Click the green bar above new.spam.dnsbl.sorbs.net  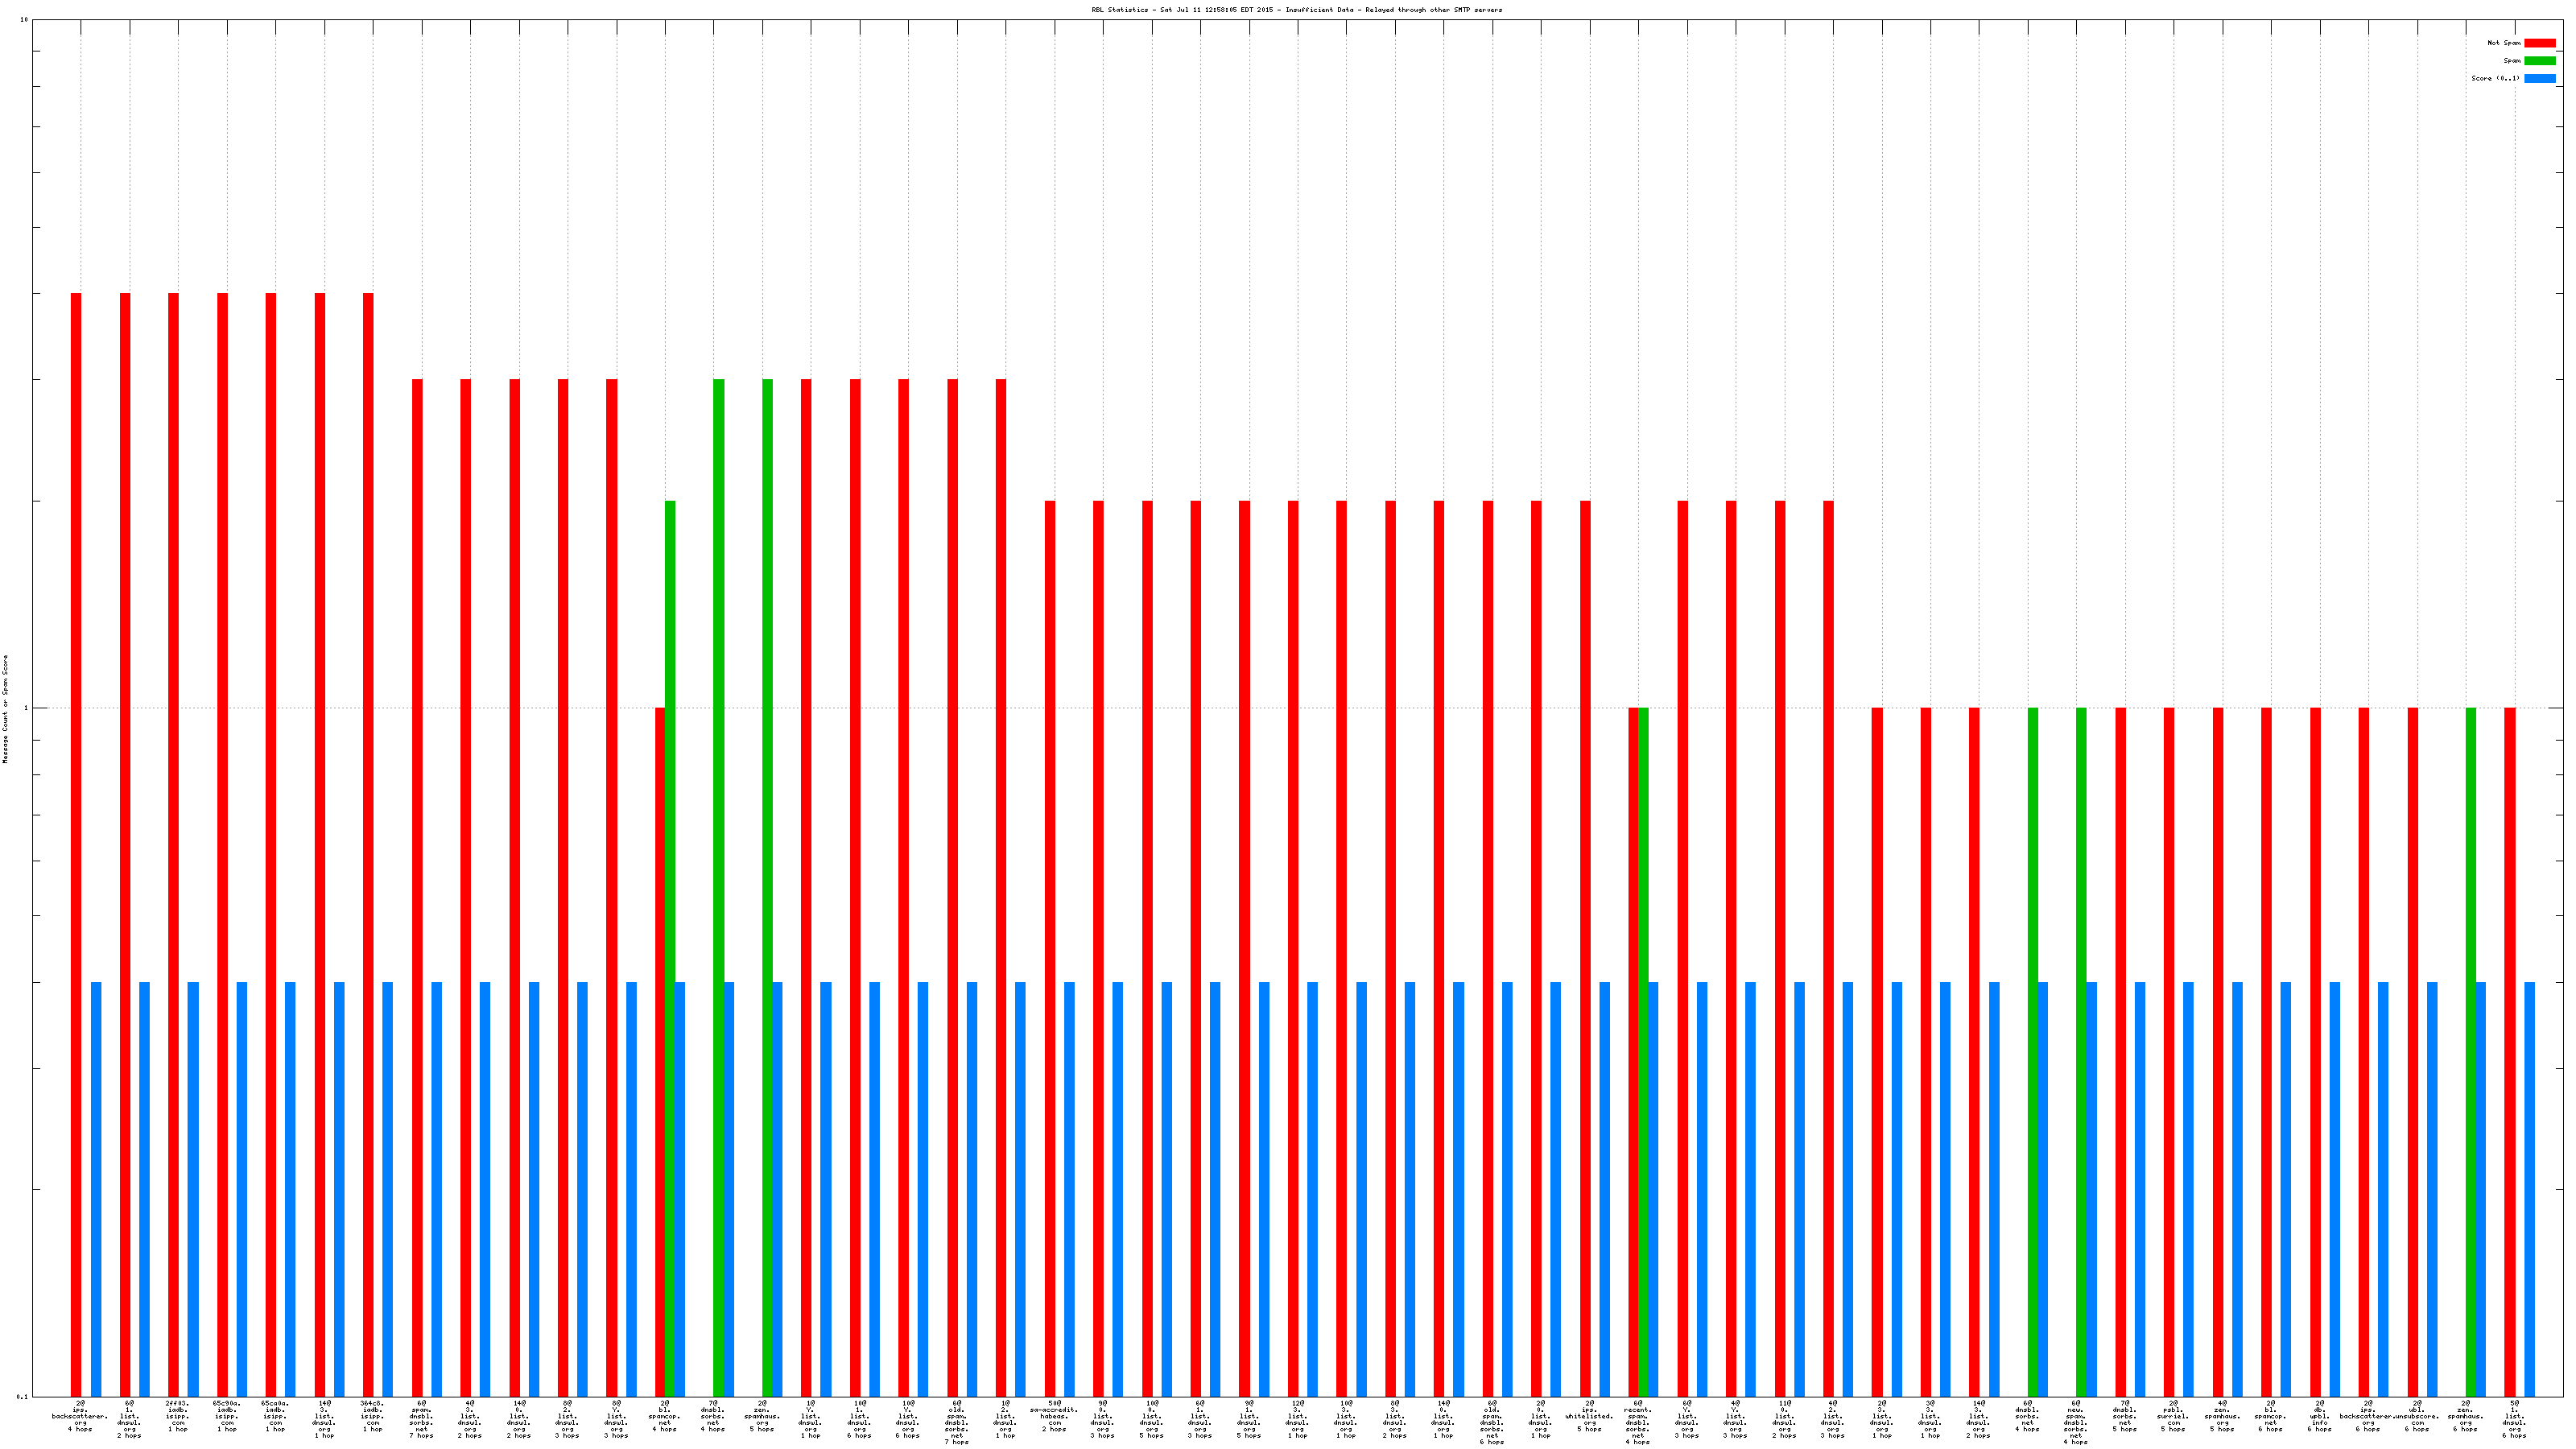(2081, 1050)
